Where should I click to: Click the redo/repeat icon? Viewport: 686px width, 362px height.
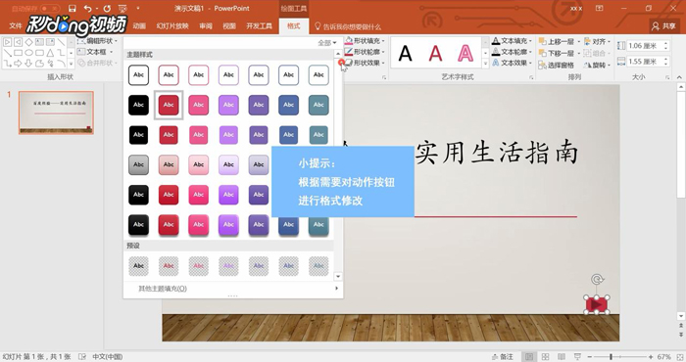[107, 8]
